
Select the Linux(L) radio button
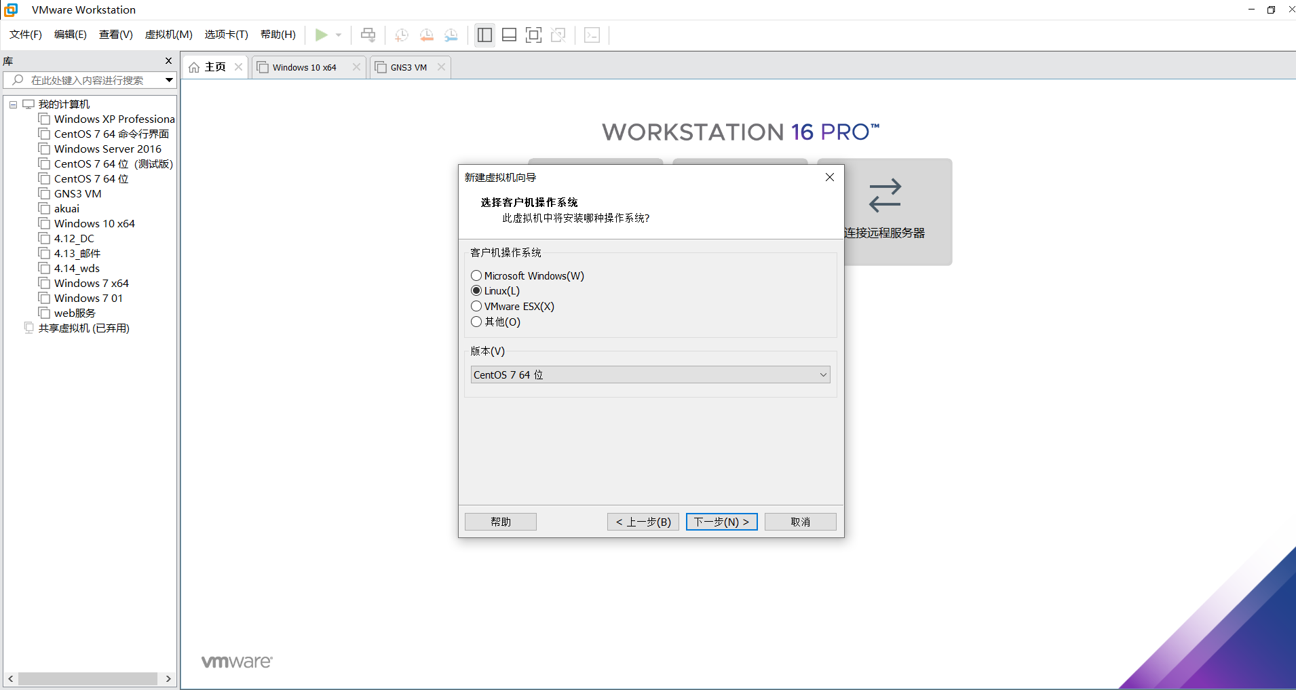[x=476, y=290]
